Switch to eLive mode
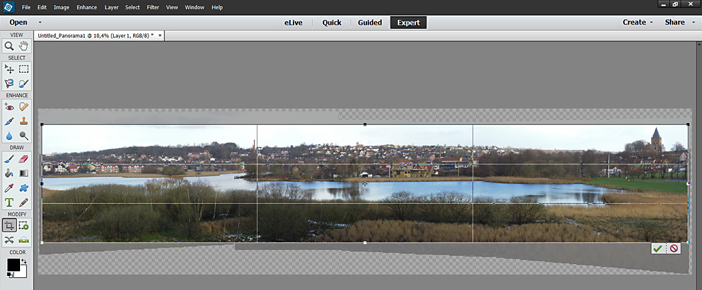 point(294,22)
